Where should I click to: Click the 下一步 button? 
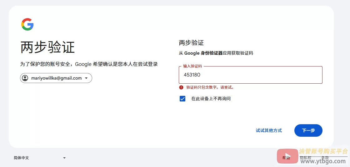(308, 130)
